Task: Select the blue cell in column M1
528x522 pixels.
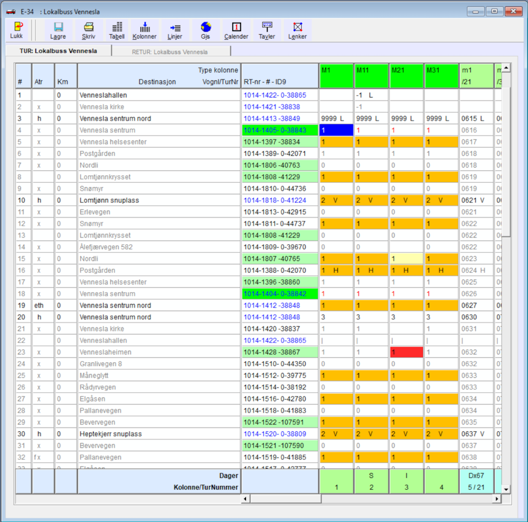Action: coord(336,130)
